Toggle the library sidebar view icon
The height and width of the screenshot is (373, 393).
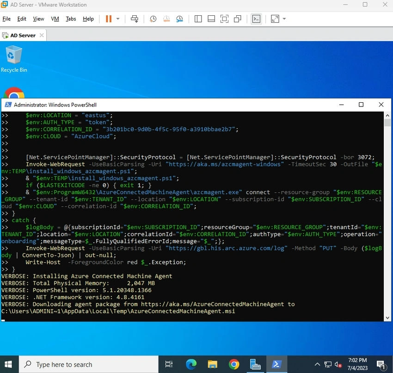tap(198, 19)
